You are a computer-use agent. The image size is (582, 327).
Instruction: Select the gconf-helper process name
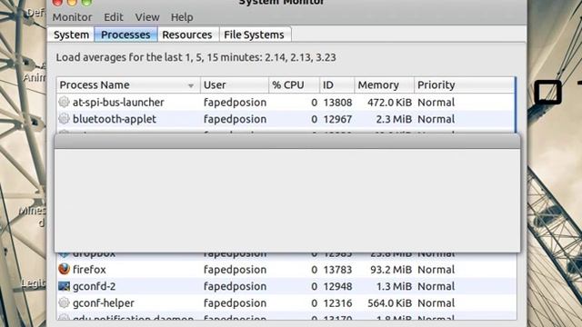(x=103, y=302)
